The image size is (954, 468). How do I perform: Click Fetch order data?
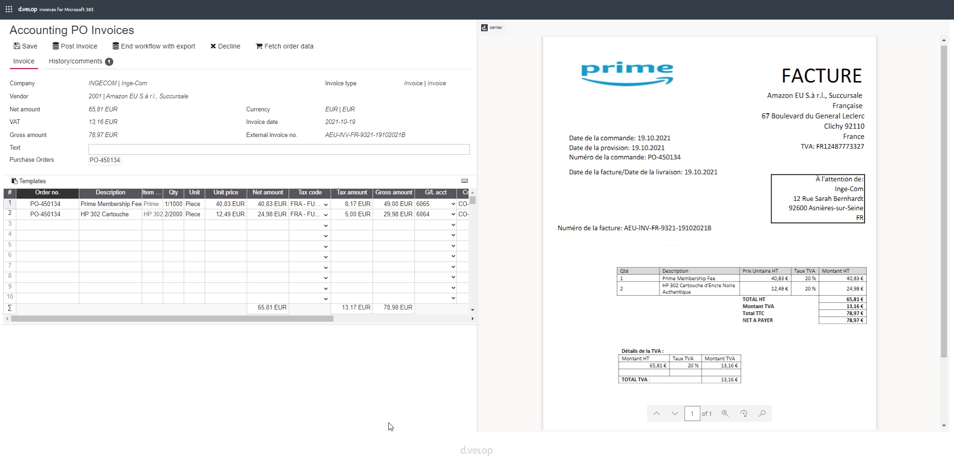[284, 46]
